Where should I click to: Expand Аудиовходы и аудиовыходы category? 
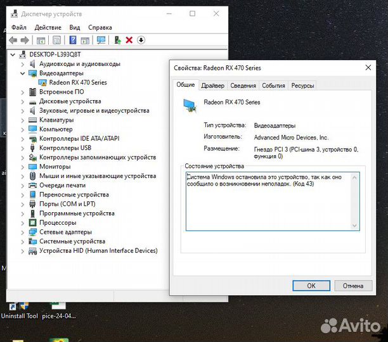tap(23, 64)
